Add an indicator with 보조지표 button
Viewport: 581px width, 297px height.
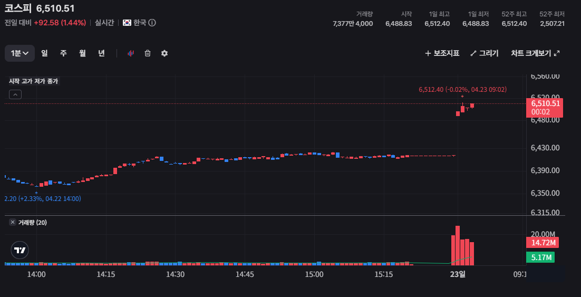pyautogui.click(x=442, y=53)
